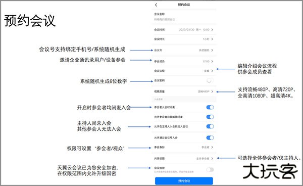Expand the 会议时长 duration row chevron
303x186 pixels.
pyautogui.click(x=212, y=39)
